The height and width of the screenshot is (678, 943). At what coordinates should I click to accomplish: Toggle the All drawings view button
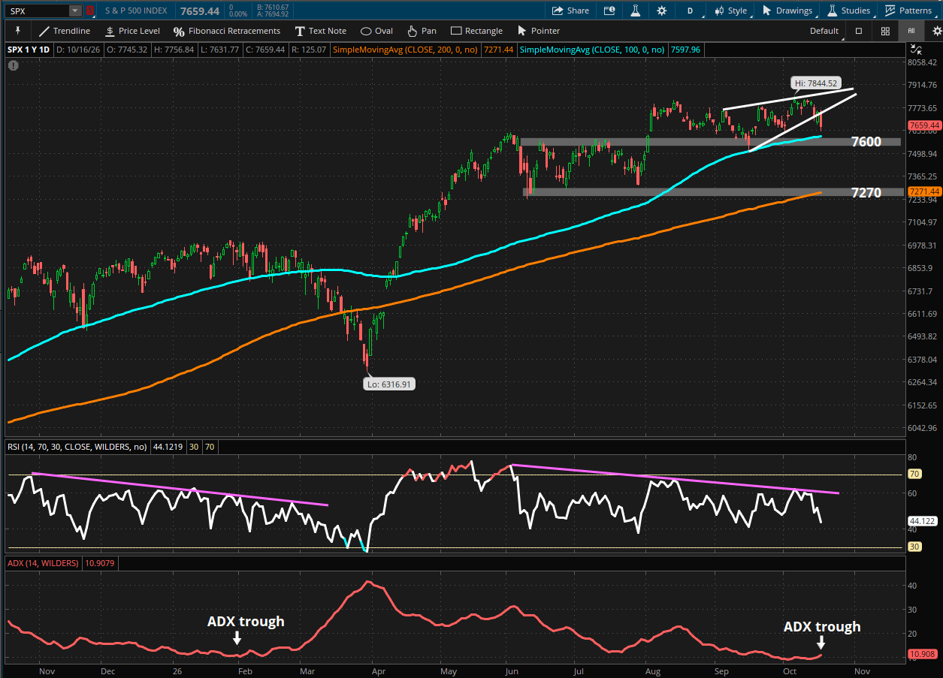tap(911, 31)
